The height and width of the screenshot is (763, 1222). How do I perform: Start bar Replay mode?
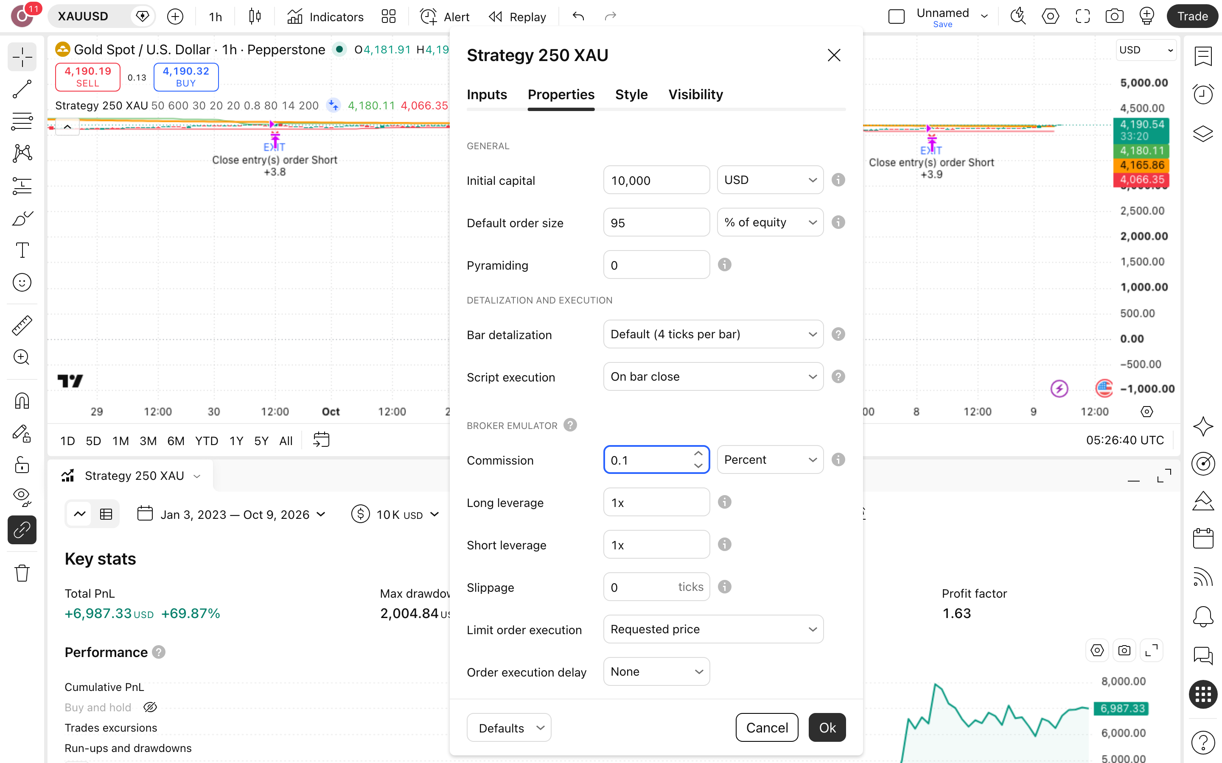517,17
